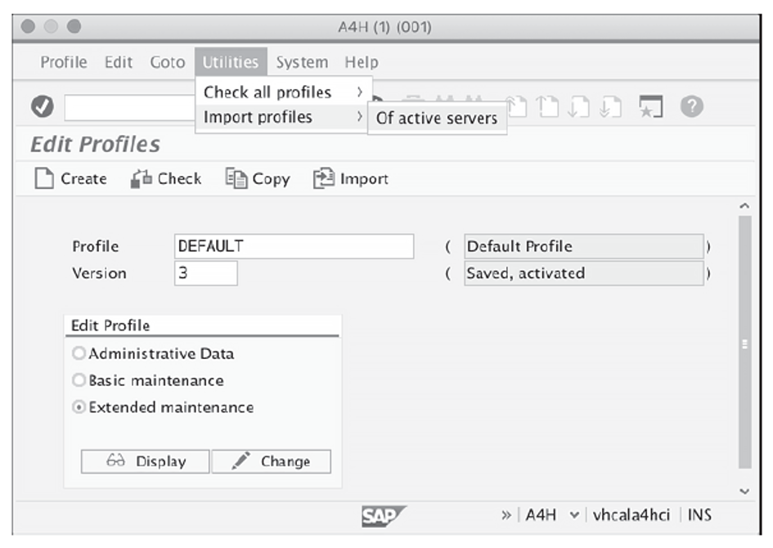773x548 pixels.
Task: Click the A4H system name in status bar
Action: tap(541, 515)
